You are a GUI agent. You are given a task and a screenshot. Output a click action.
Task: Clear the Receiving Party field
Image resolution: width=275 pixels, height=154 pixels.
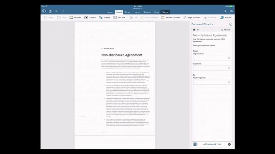[229, 82]
